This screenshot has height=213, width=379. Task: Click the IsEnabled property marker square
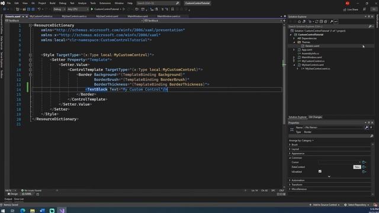pos(363,172)
